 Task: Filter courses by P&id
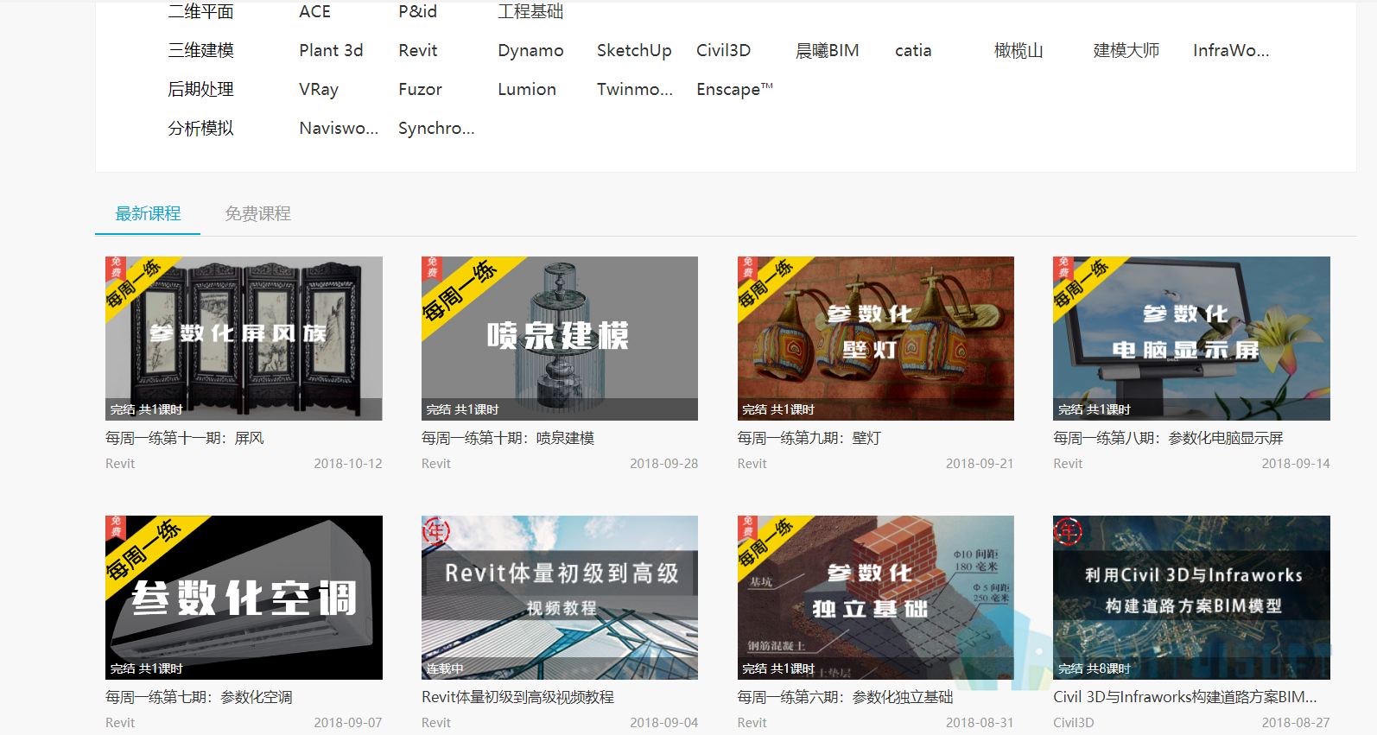[x=417, y=11]
